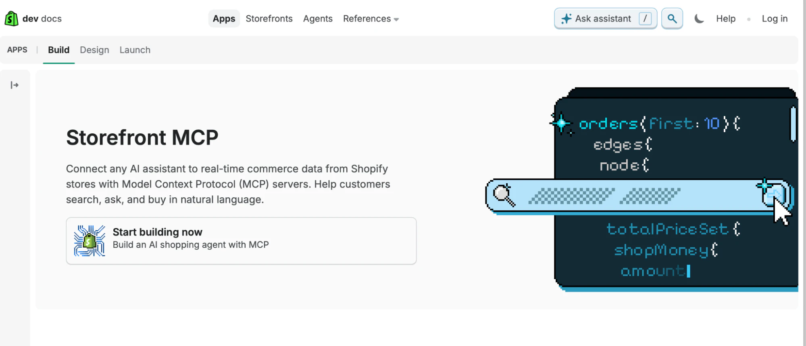This screenshot has height=346, width=806.
Task: Click the Shopify dev docs logo
Action: (33, 18)
